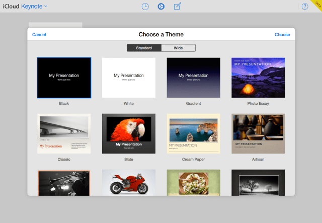Click the beta ribbon in the corner
Image resolution: width=322 pixels, height=223 pixels.
pos(317,4)
